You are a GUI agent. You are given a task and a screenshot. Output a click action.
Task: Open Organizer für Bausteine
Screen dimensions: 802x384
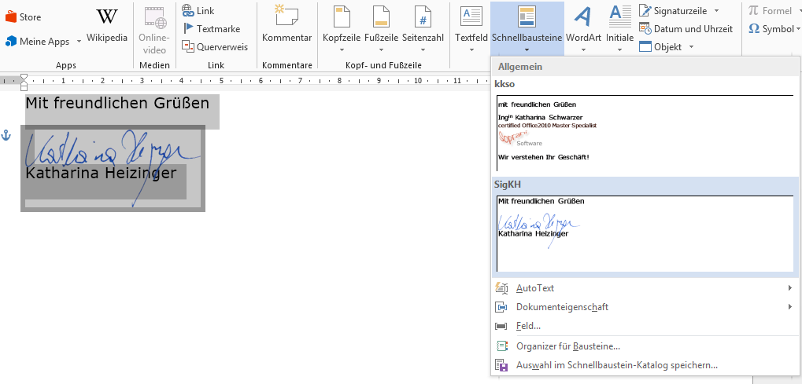567,346
